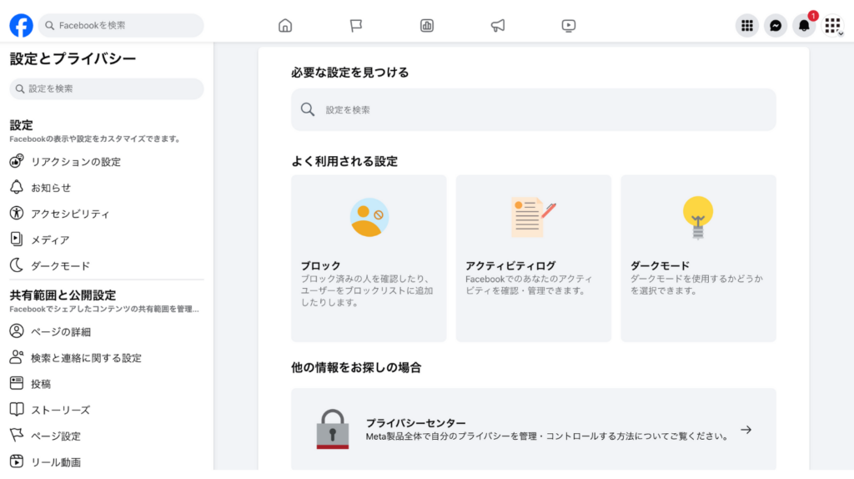This screenshot has height=479, width=854.
Task: Open メディア settings
Action: 49,239
